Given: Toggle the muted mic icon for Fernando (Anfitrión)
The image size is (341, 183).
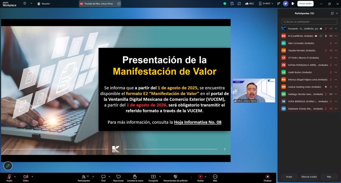Looking at the screenshot, I should 326,29.
